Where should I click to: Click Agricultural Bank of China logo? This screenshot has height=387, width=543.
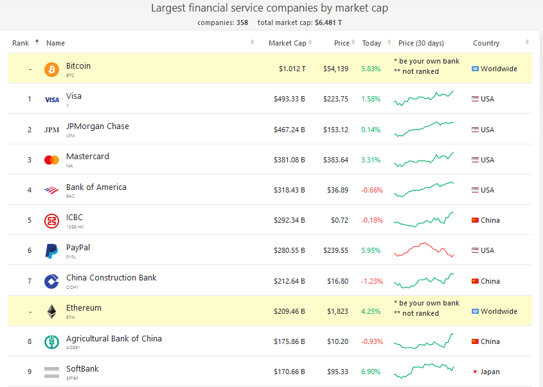pos(51,341)
